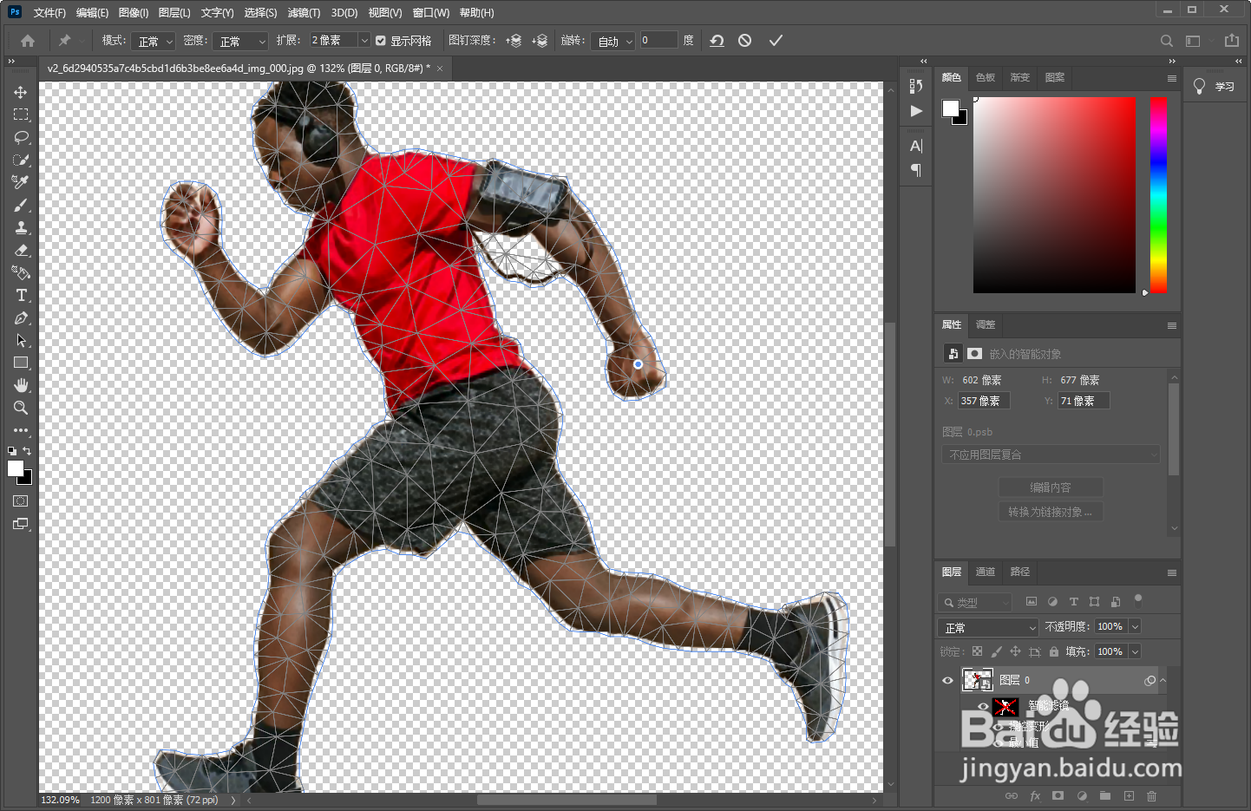1251x811 pixels.
Task: Click the Home icon in options bar
Action: pos(28,41)
